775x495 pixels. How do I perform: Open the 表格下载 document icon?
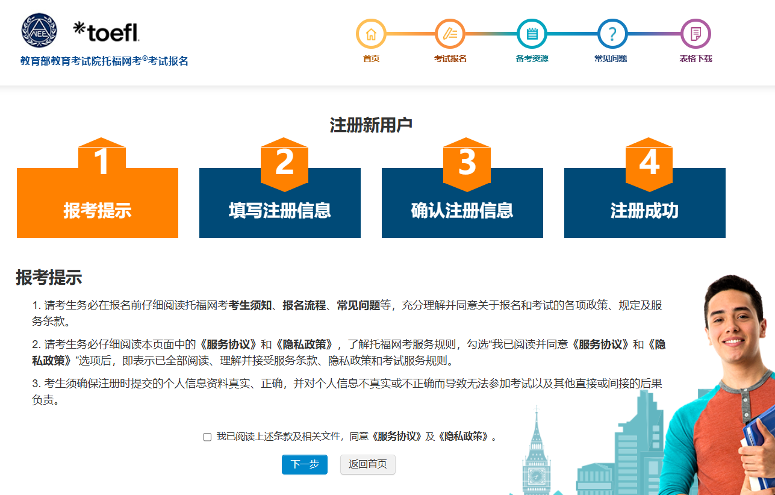click(696, 34)
